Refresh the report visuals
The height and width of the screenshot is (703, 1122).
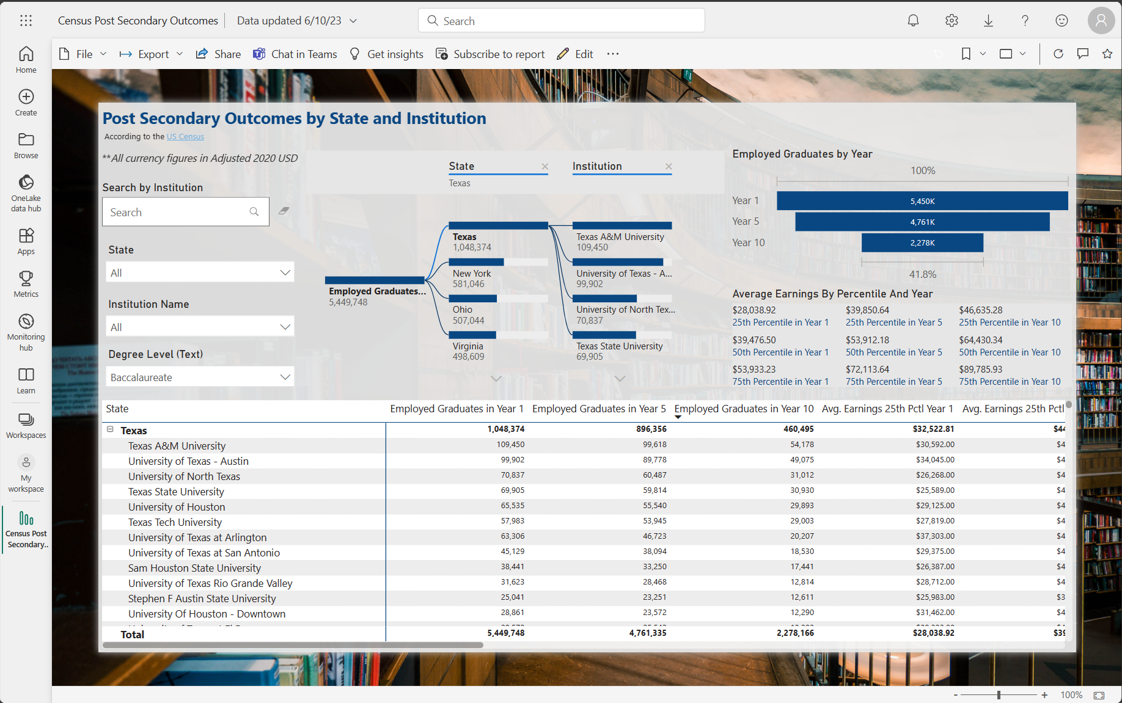(x=1058, y=54)
